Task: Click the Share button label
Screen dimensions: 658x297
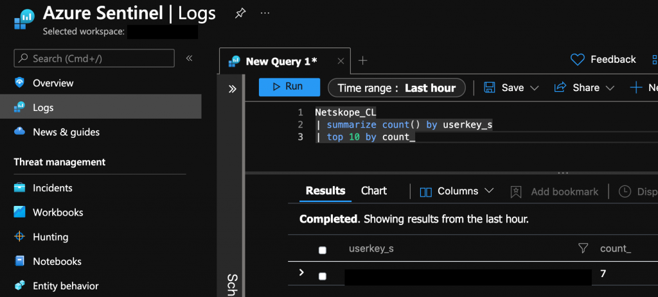Action: point(586,88)
